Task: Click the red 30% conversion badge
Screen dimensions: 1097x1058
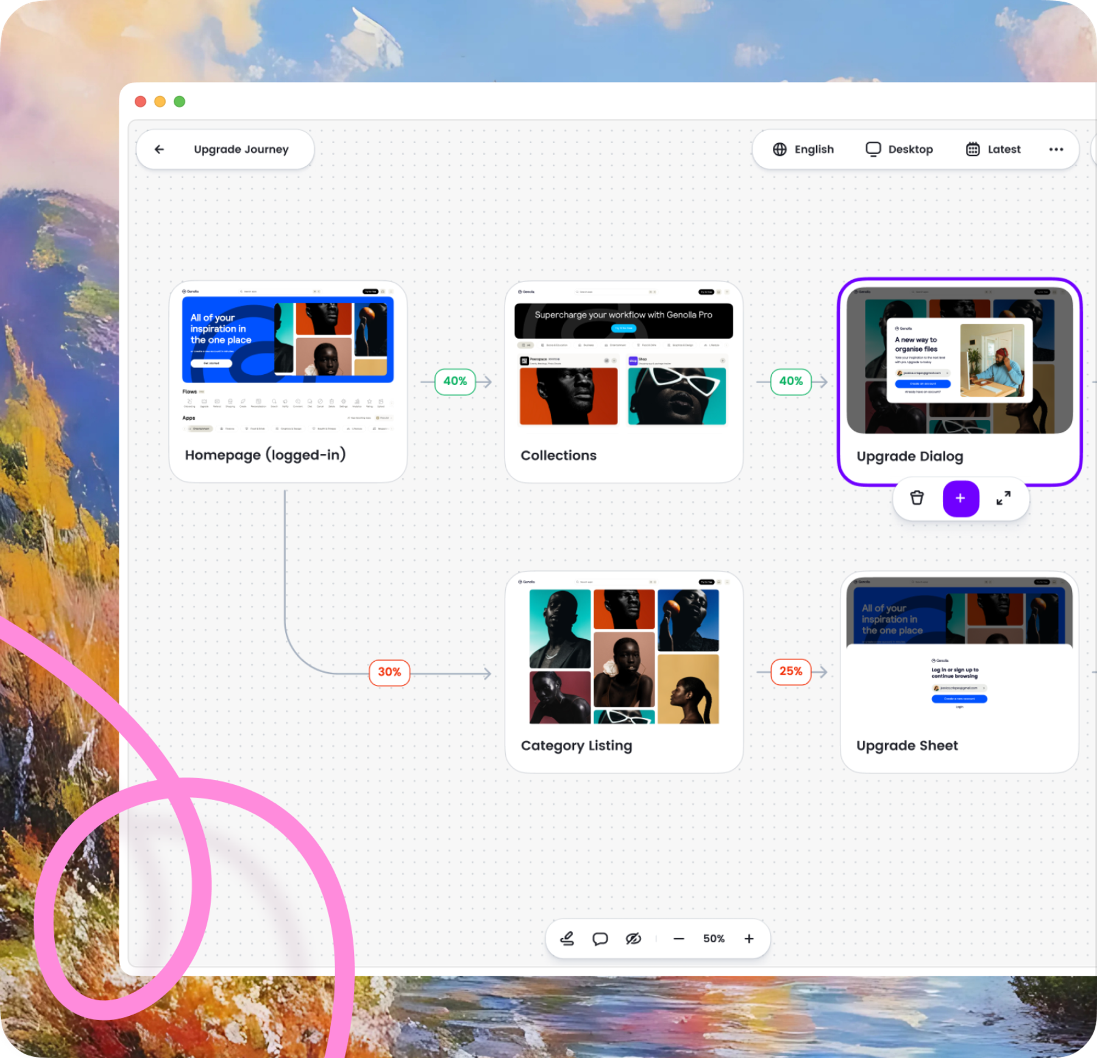Action: [x=389, y=672]
